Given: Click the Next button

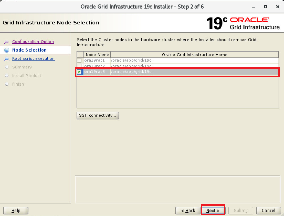Looking at the screenshot, I should pyautogui.click(x=213, y=211).
